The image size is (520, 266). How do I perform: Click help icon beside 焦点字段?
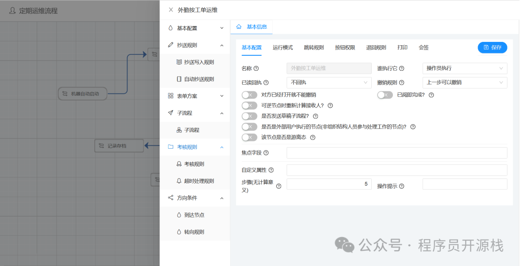(266, 153)
